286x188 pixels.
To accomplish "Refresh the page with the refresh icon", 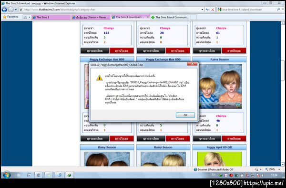I will pyautogui.click(x=207, y=10).
